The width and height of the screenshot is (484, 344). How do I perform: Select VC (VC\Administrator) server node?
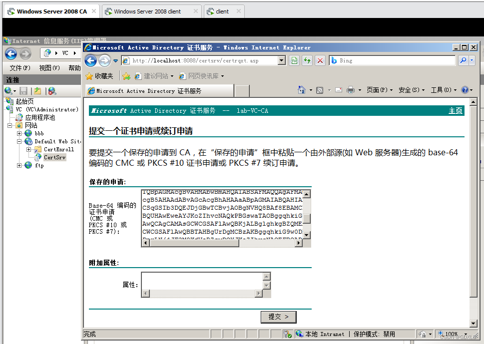pyautogui.click(x=47, y=109)
